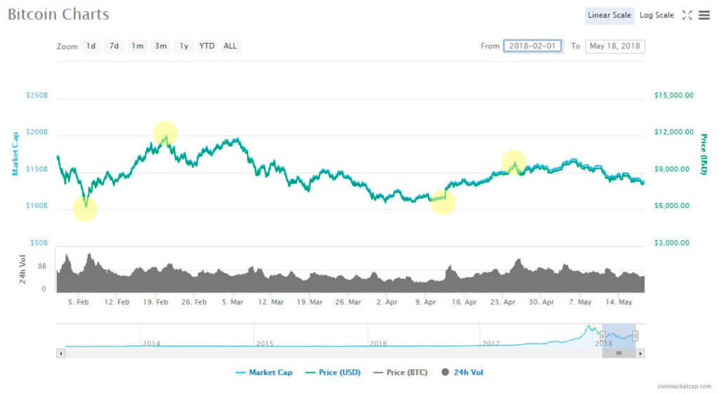Click right handle of navigator range
719x394 pixels.
(x=635, y=336)
